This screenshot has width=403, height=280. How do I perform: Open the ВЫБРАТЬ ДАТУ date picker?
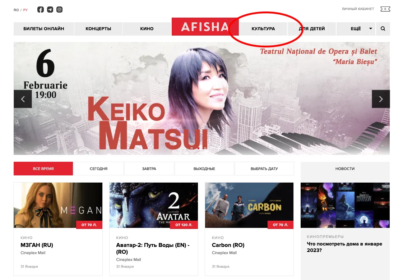(264, 169)
